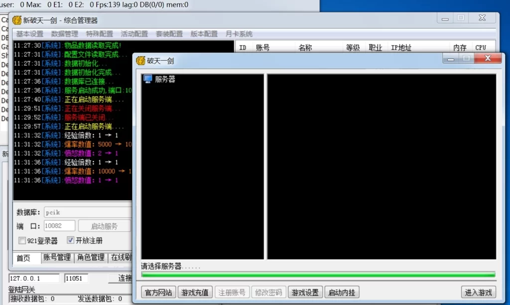Click the 游戏充值 button
The width and height of the screenshot is (510, 305).
[x=195, y=292]
